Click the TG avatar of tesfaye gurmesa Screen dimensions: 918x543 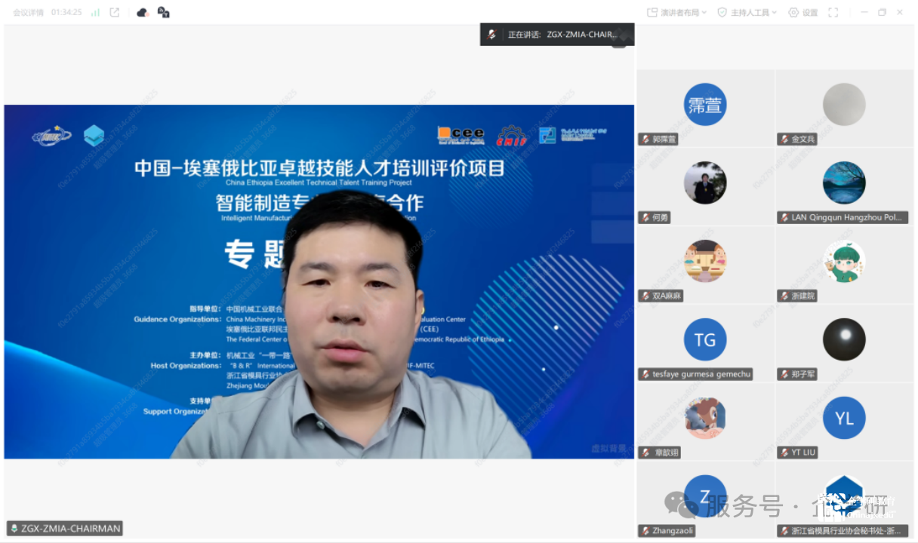pos(705,340)
